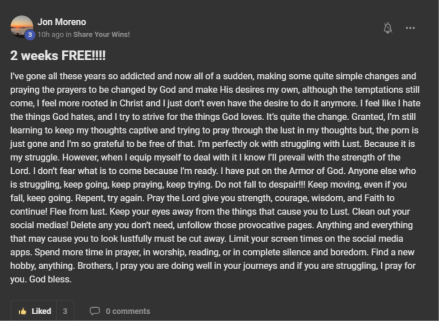Viewport: 439px width, 321px height.
Task: Open the three-dot post options menu
Action: tap(410, 28)
